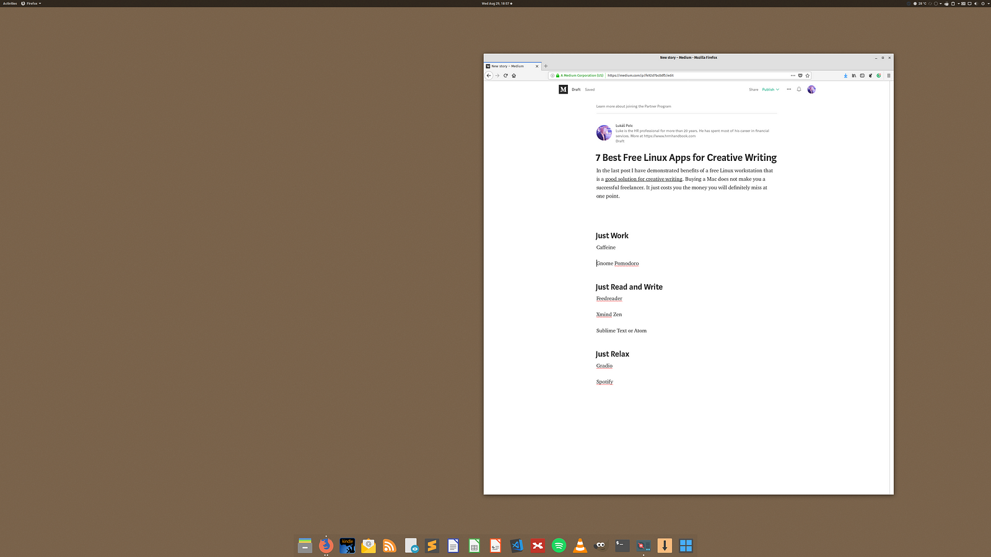
Task: Open the download arrow app in the dock
Action: [665, 545]
